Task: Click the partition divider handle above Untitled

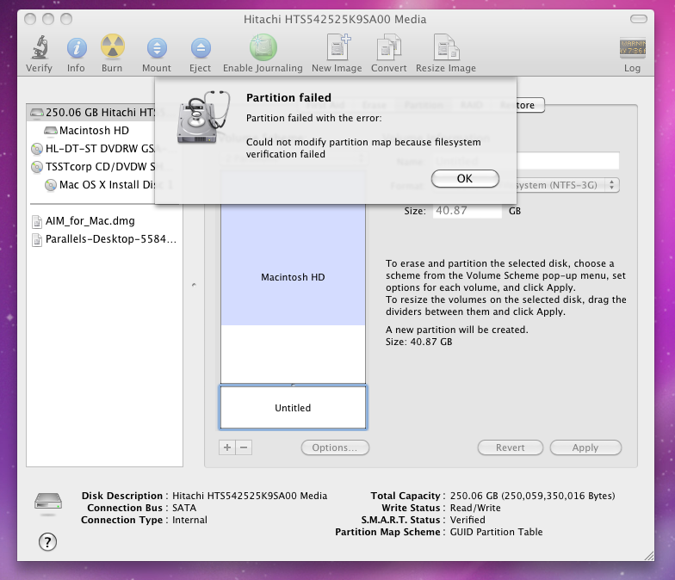Action: [x=293, y=384]
